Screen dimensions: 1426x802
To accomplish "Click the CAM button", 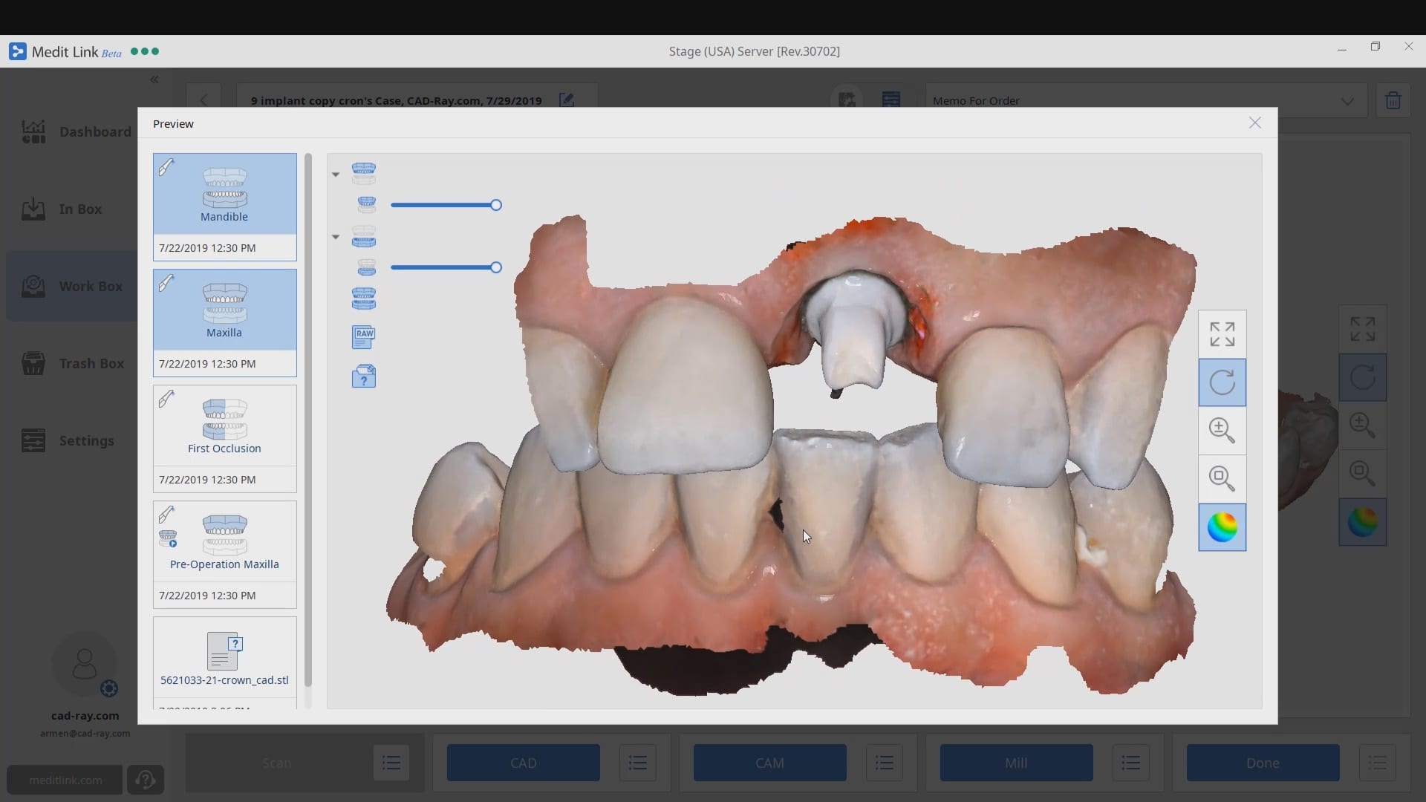I will click(x=770, y=763).
